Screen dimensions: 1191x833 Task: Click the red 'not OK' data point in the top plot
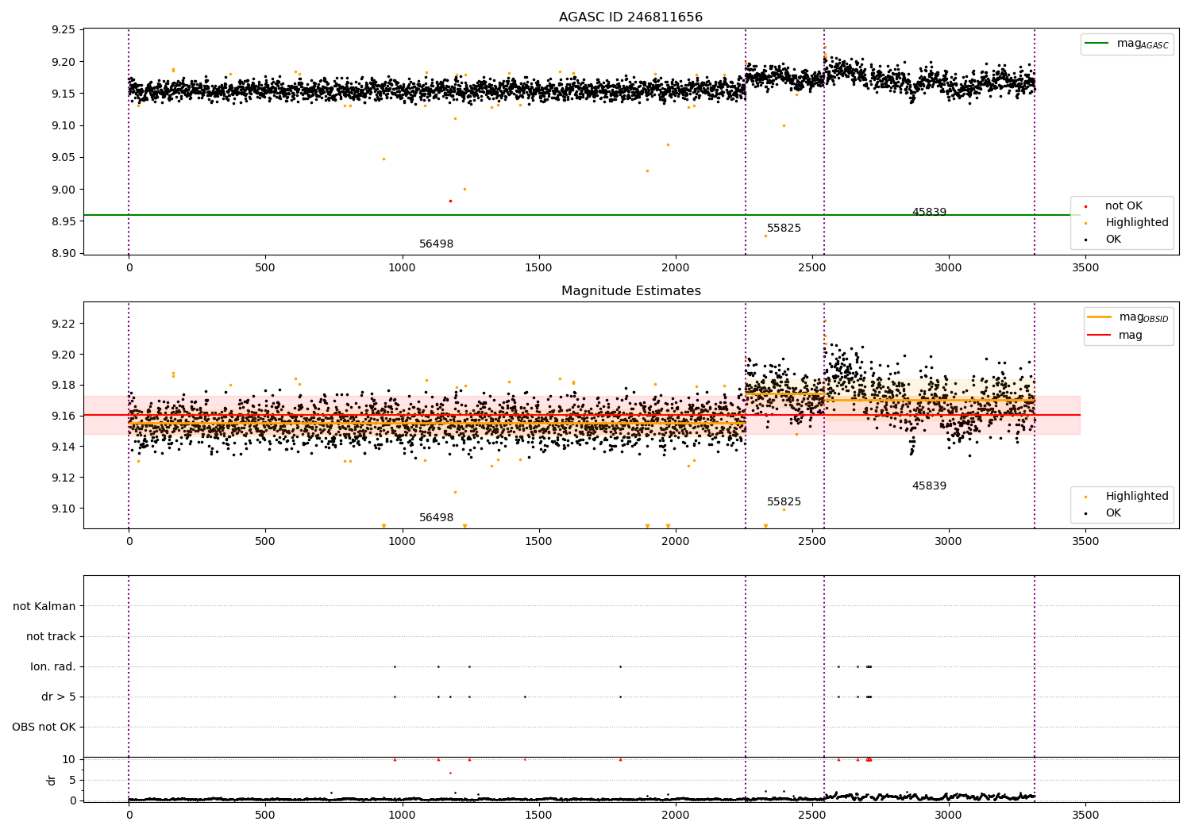(x=450, y=201)
